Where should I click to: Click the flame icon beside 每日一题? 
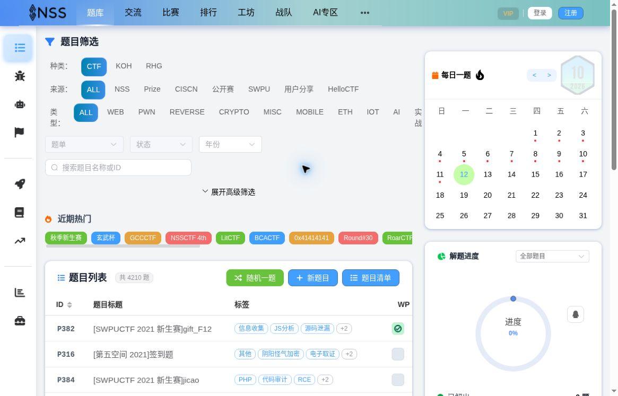coord(480,75)
